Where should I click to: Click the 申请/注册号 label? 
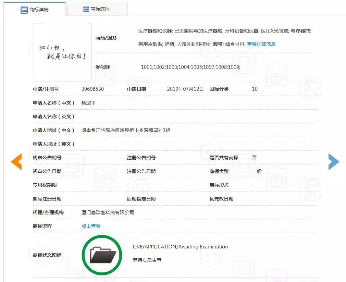coord(46,89)
